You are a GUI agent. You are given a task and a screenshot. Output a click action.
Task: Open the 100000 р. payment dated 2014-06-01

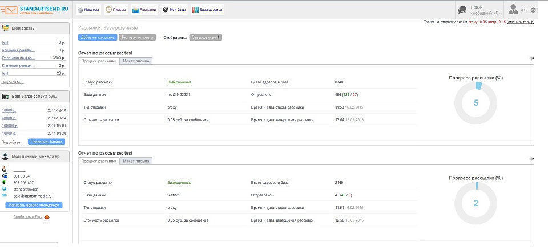click(10, 126)
